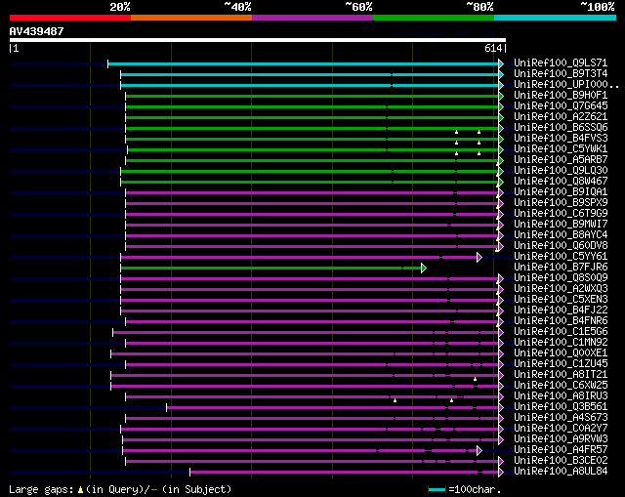This screenshot has width=625, height=497.
Task: Click the AV439487 query name
Action: 37,31
